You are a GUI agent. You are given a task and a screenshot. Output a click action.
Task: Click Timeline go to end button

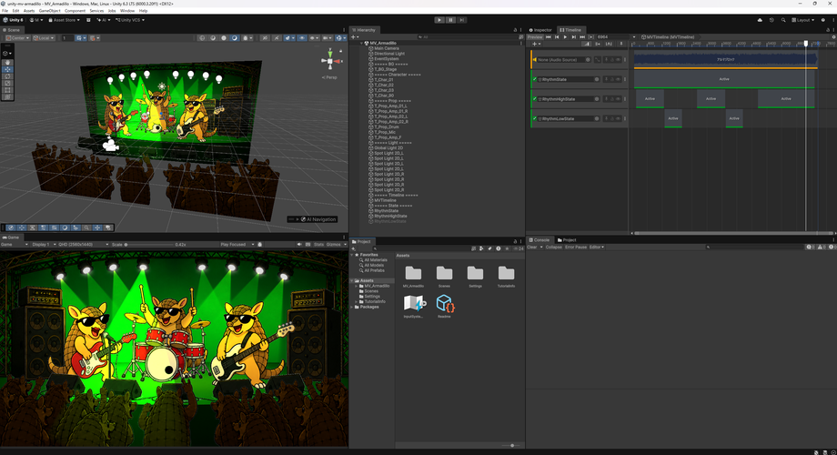pos(582,36)
